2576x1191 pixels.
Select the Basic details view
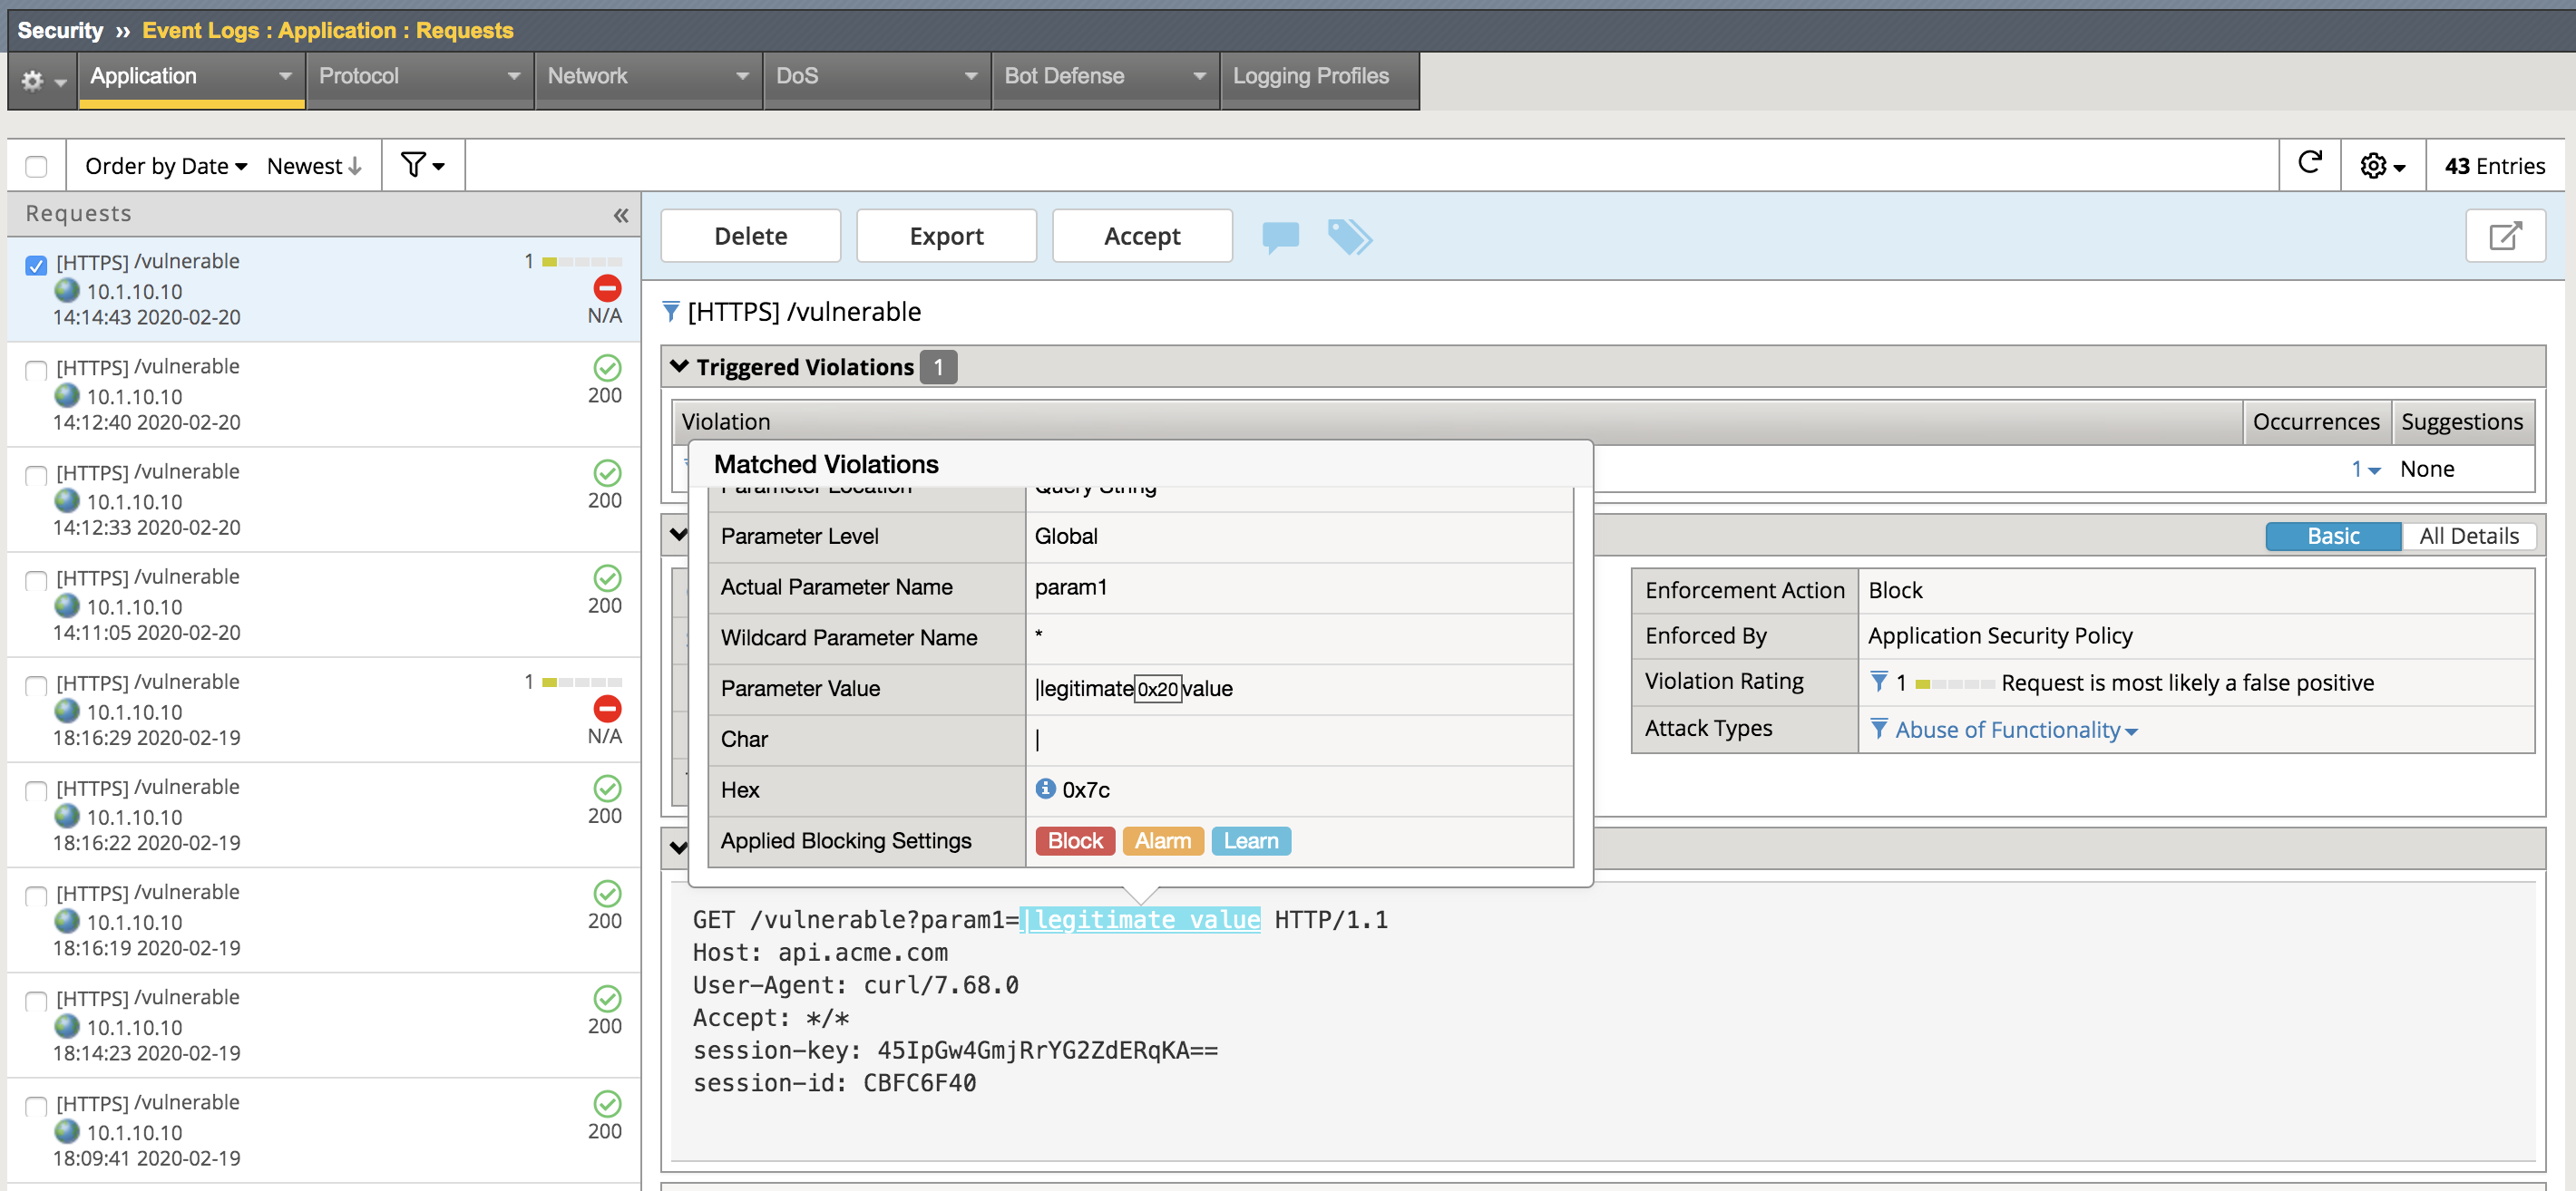point(2333,536)
